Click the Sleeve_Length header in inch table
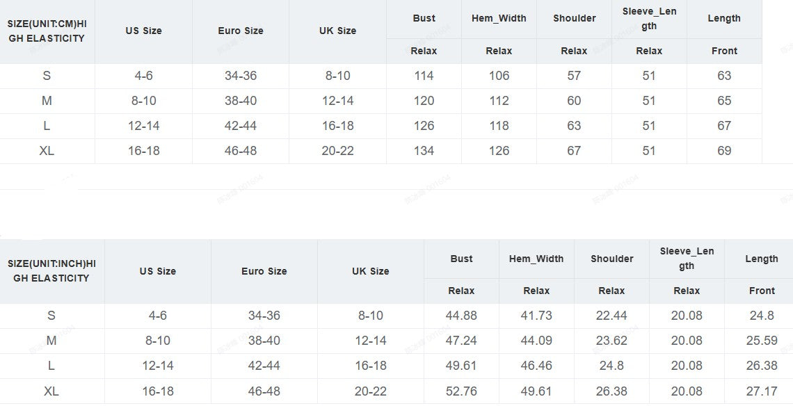This screenshot has height=406, width=793. [x=687, y=259]
